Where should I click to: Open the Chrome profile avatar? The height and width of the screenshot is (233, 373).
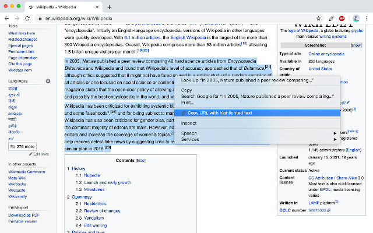coord(356,18)
